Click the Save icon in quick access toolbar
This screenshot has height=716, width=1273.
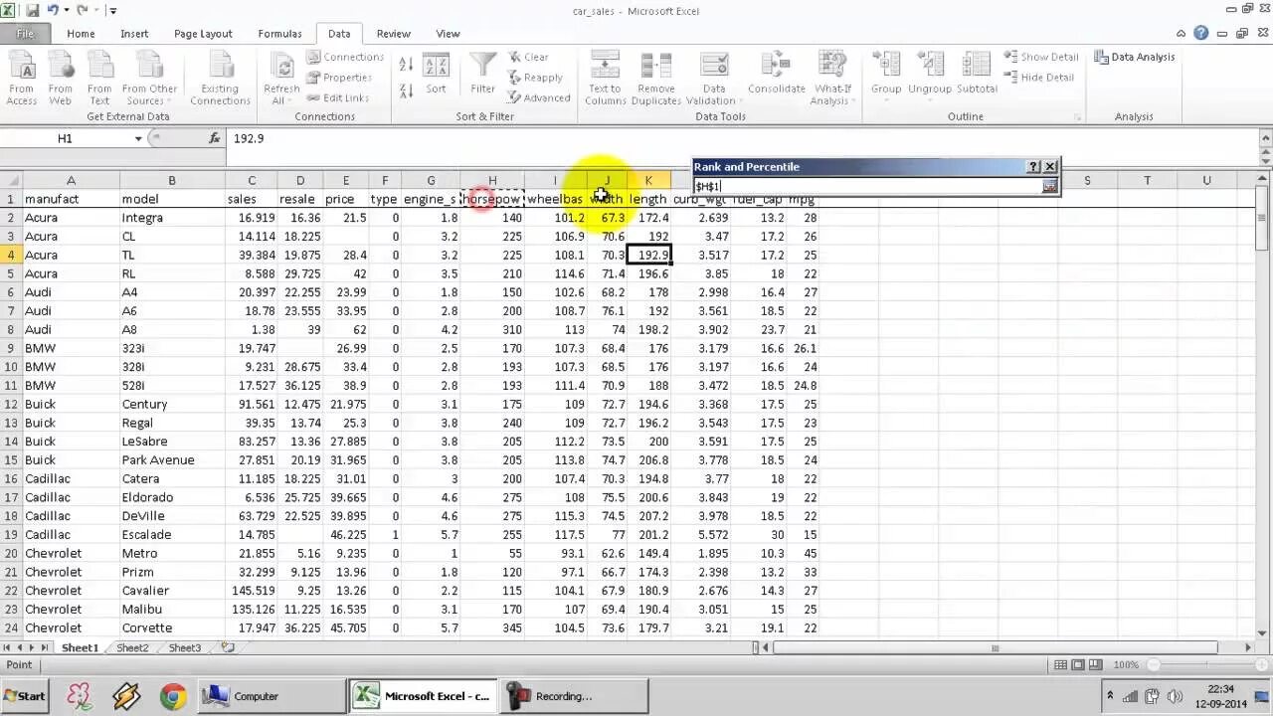(33, 11)
